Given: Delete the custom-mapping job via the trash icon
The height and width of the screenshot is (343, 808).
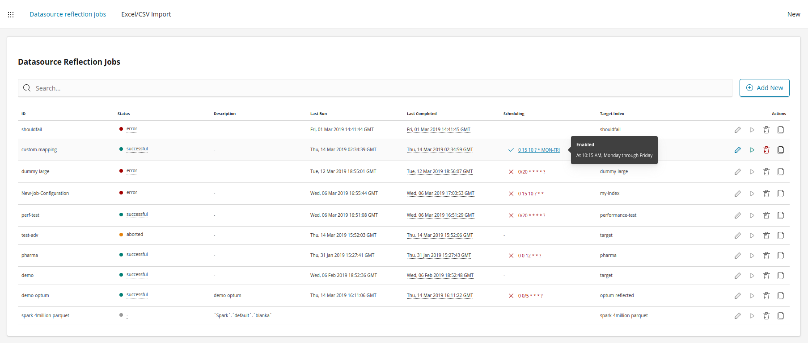Looking at the screenshot, I should tap(766, 150).
